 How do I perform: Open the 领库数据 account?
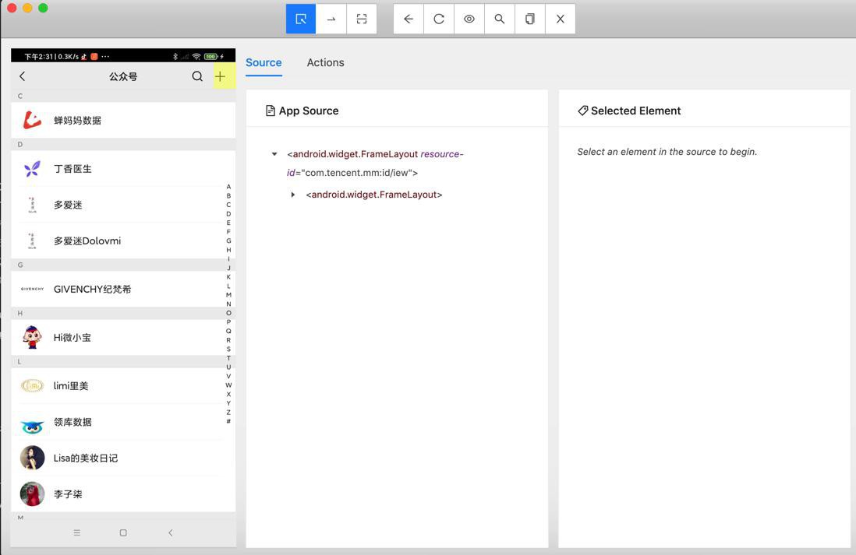123,422
